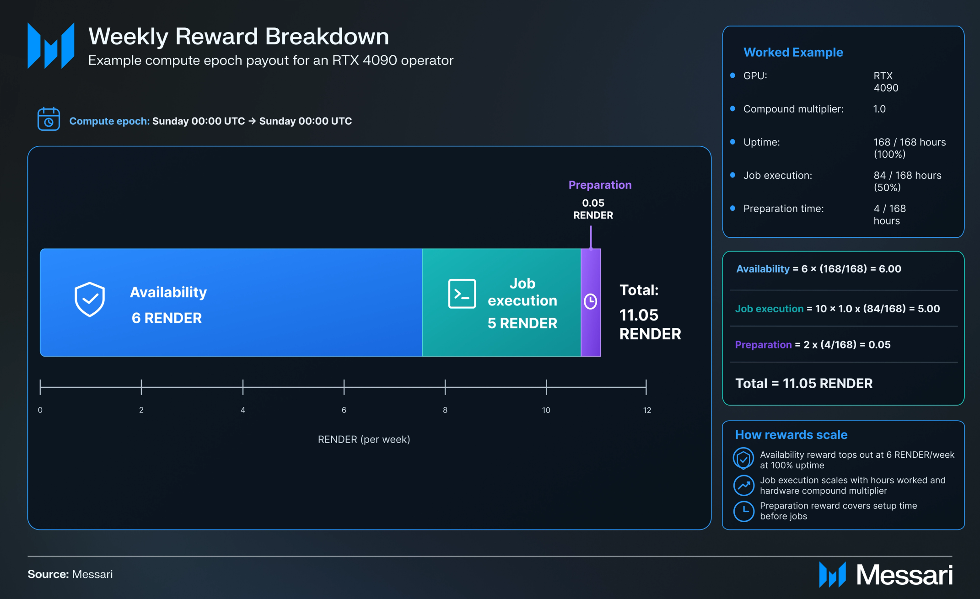Click the Job execution = 10 × 1.0 formula
The width and height of the screenshot is (980, 599).
point(837,309)
